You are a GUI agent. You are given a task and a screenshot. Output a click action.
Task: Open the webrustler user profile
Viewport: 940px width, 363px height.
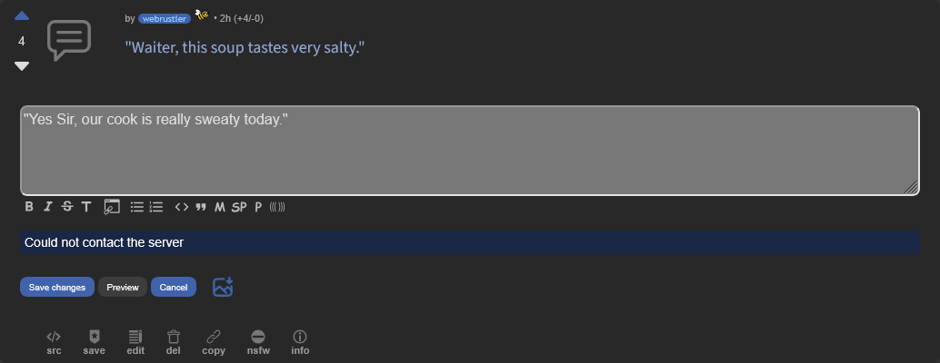click(165, 18)
